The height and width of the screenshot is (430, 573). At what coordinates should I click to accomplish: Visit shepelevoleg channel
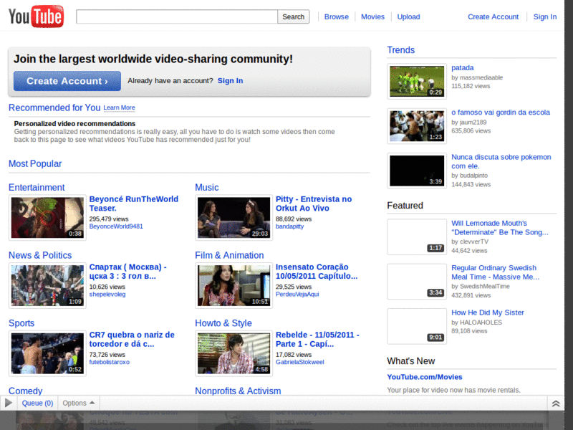coord(107,294)
